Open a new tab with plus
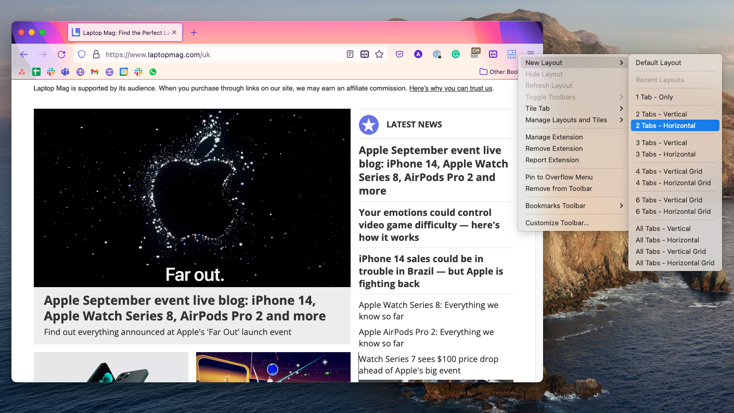The height and width of the screenshot is (413, 734). pyautogui.click(x=194, y=32)
